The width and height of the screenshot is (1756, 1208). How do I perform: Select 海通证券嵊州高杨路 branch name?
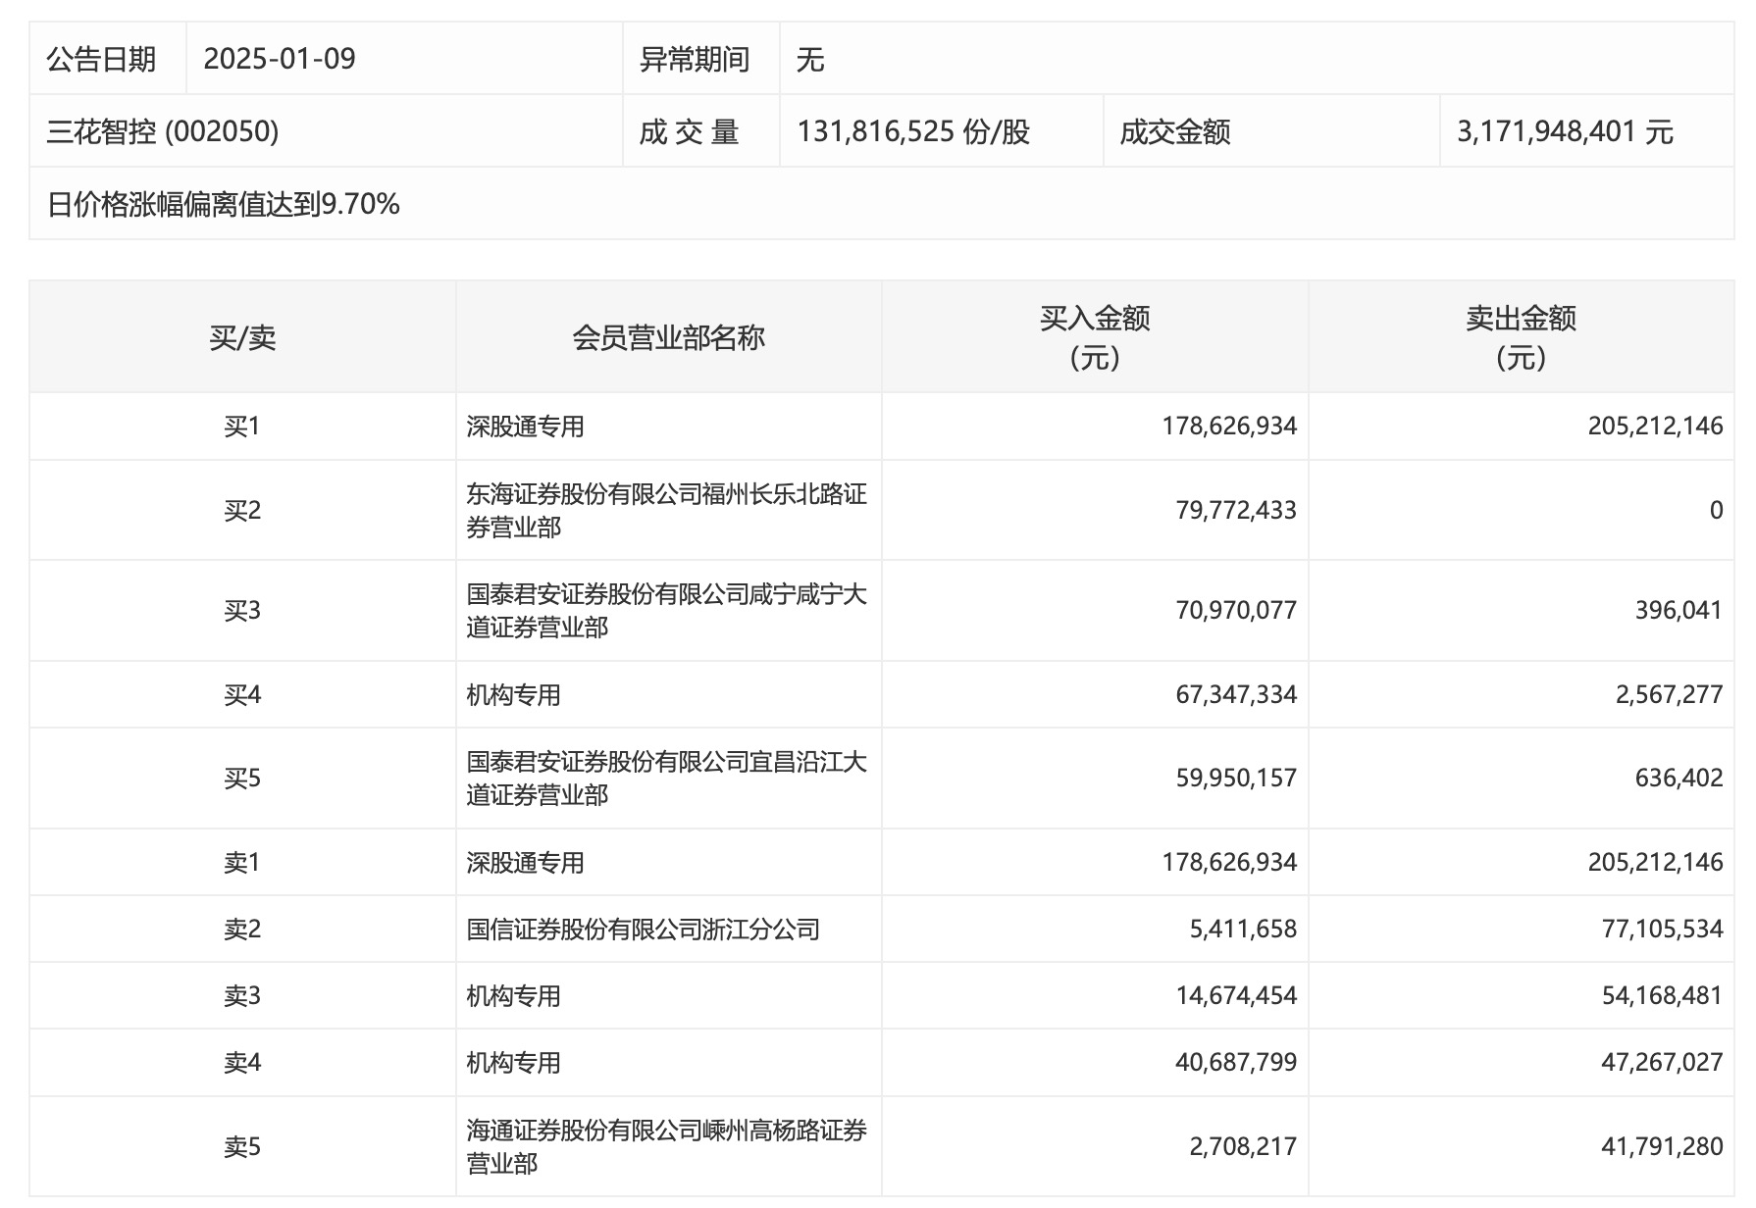click(x=666, y=1147)
